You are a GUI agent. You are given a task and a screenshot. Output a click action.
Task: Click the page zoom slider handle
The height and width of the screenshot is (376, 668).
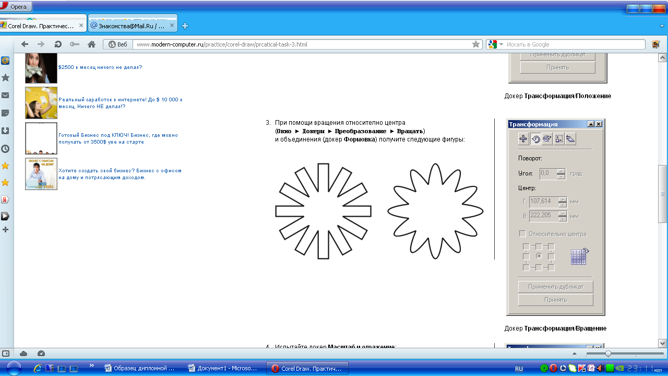(x=608, y=354)
